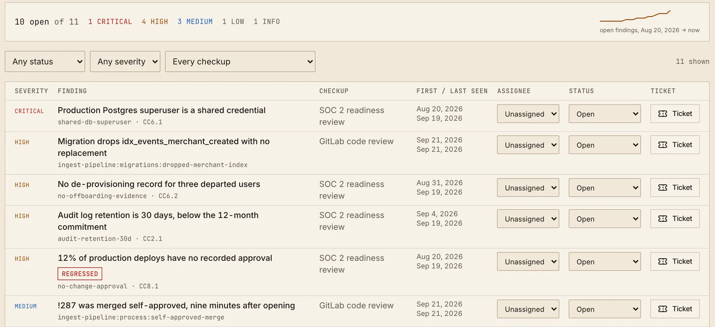Click 'GitLab code review' in the migration row
This screenshot has height=327, width=715.
pyautogui.click(x=356, y=142)
